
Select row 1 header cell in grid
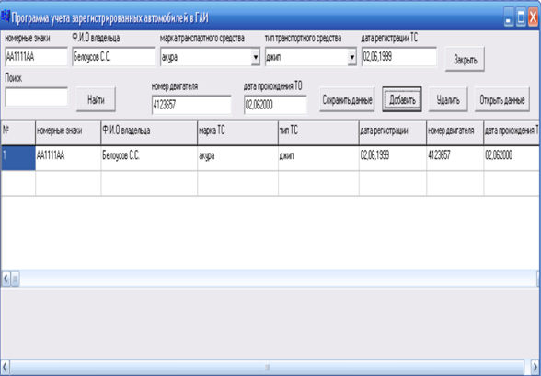point(18,158)
